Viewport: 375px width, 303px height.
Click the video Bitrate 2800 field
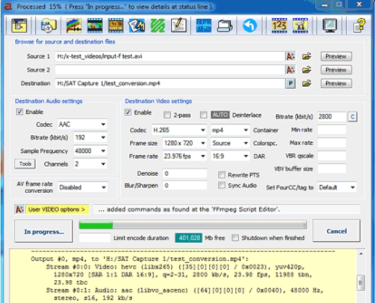332,117
